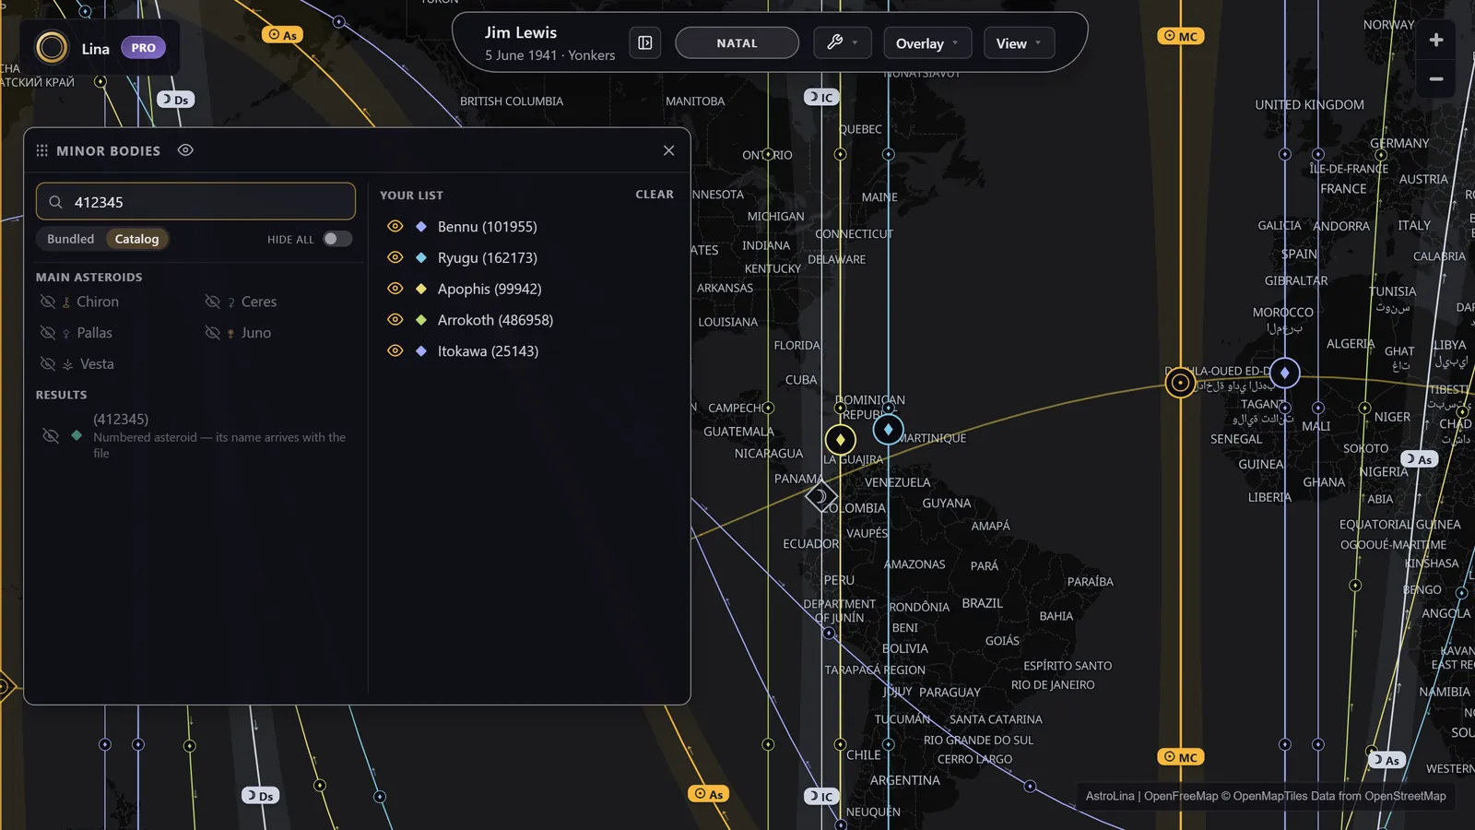Click the sidebar panel toggle icon beside Jim Lewis
This screenshot has height=830, width=1475.
click(645, 43)
